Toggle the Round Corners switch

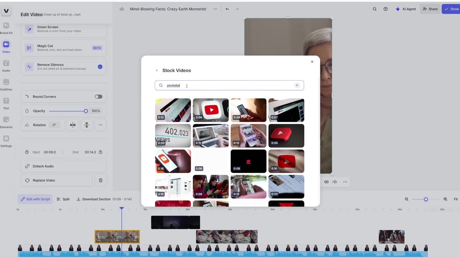[x=98, y=97]
